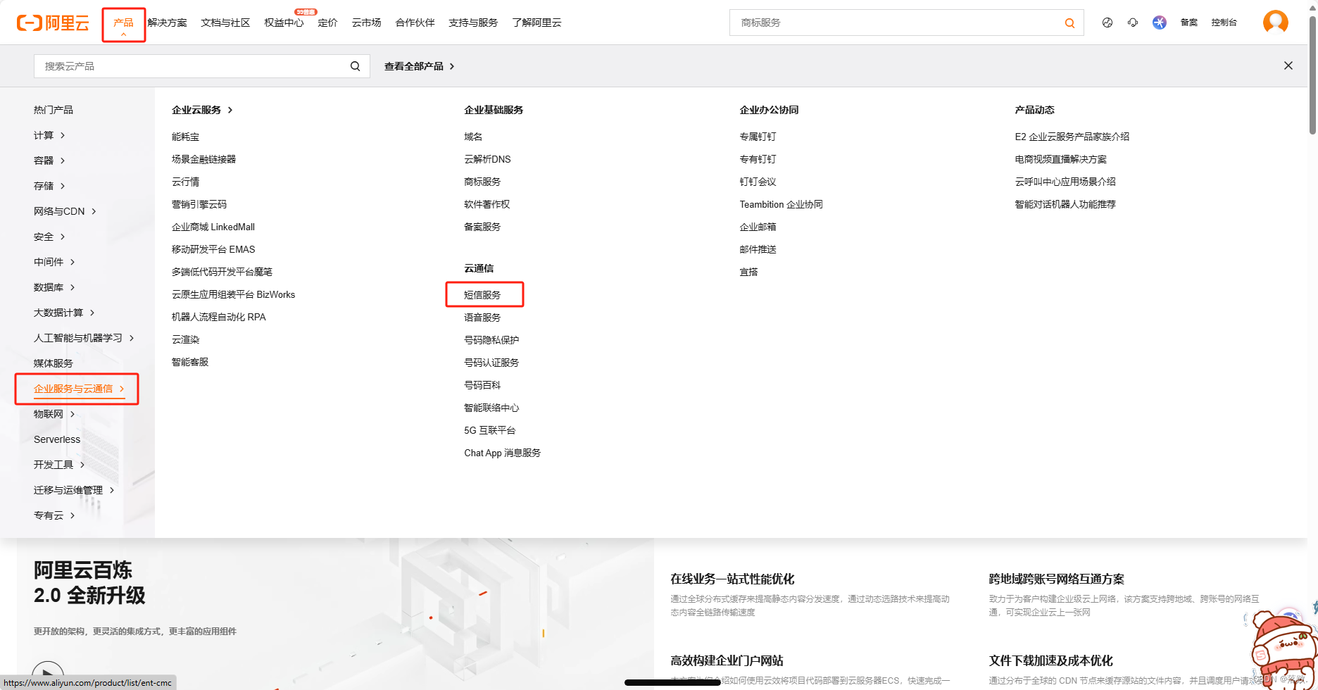Click the headset customer support icon

point(1133,23)
